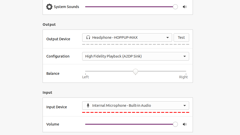Viewport: 240px width, 135px height.
Task: Click the Balance slider center handle
Action: [136, 71]
